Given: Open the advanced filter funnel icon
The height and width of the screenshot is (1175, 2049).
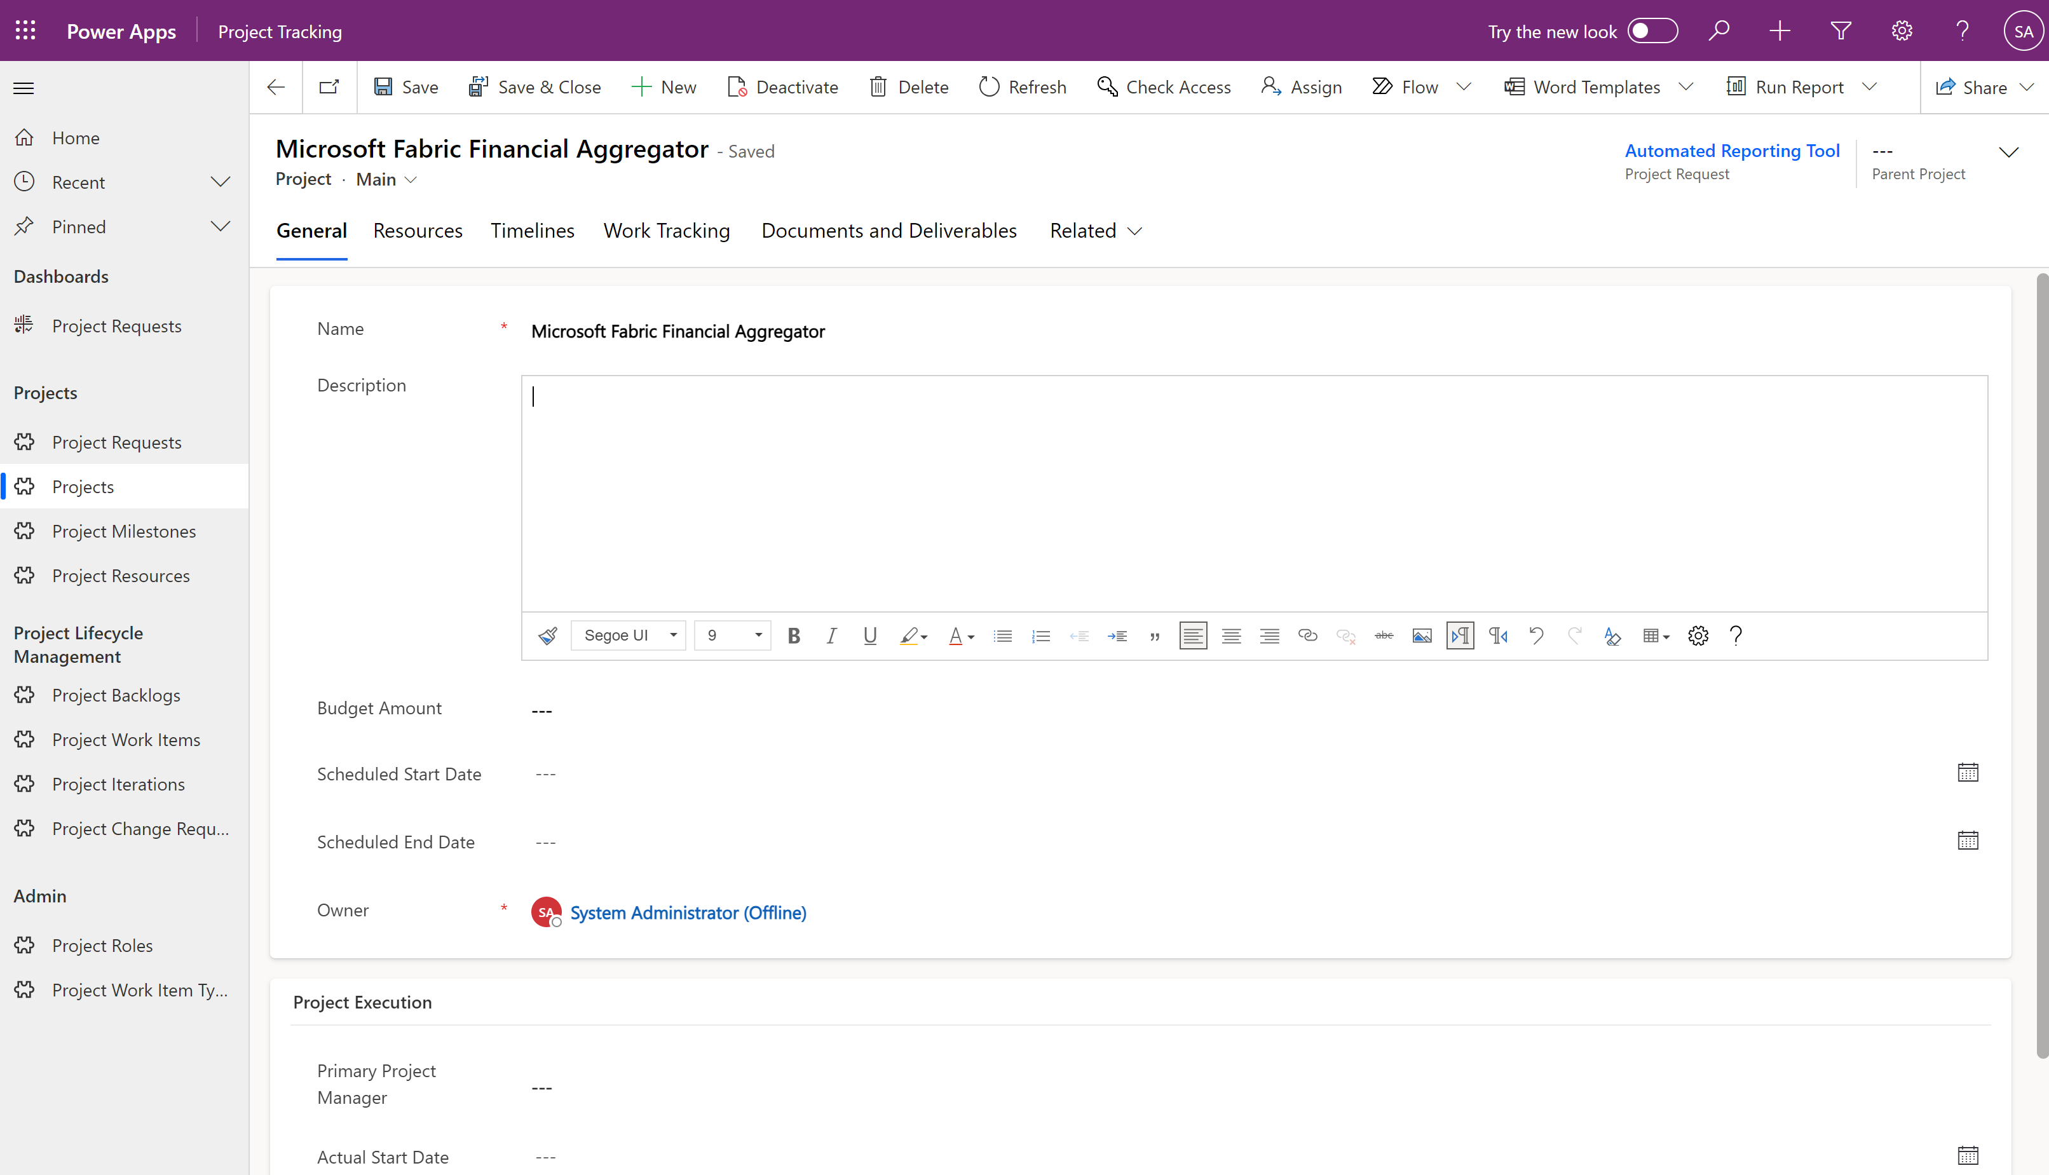Looking at the screenshot, I should (x=1841, y=31).
